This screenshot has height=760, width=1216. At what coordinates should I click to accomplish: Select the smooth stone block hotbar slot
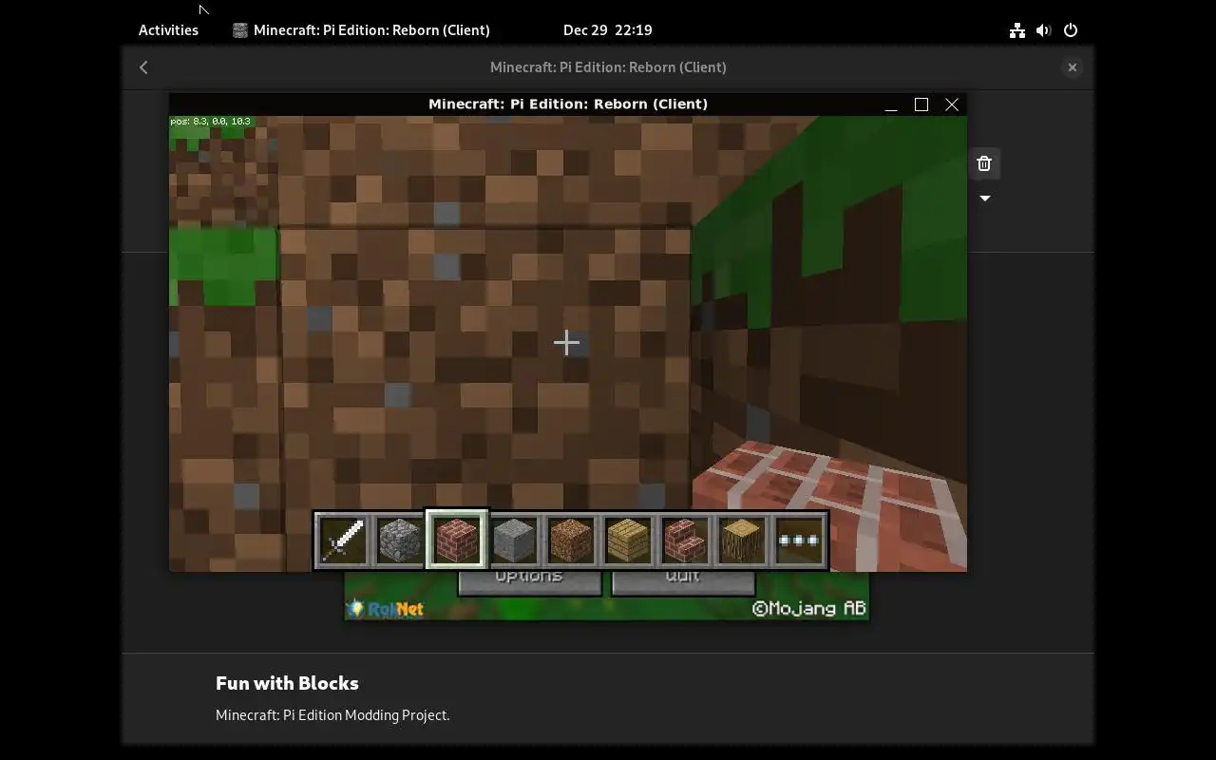tap(514, 541)
